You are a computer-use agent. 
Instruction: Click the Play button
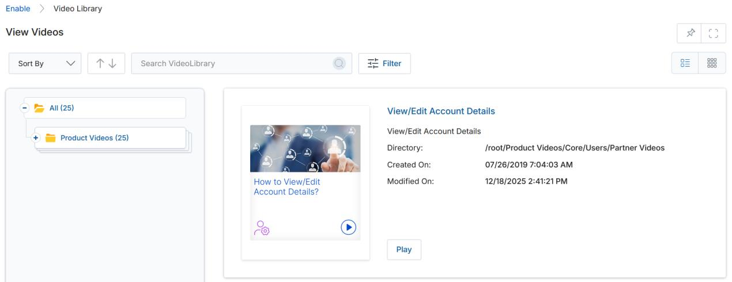[x=404, y=250]
